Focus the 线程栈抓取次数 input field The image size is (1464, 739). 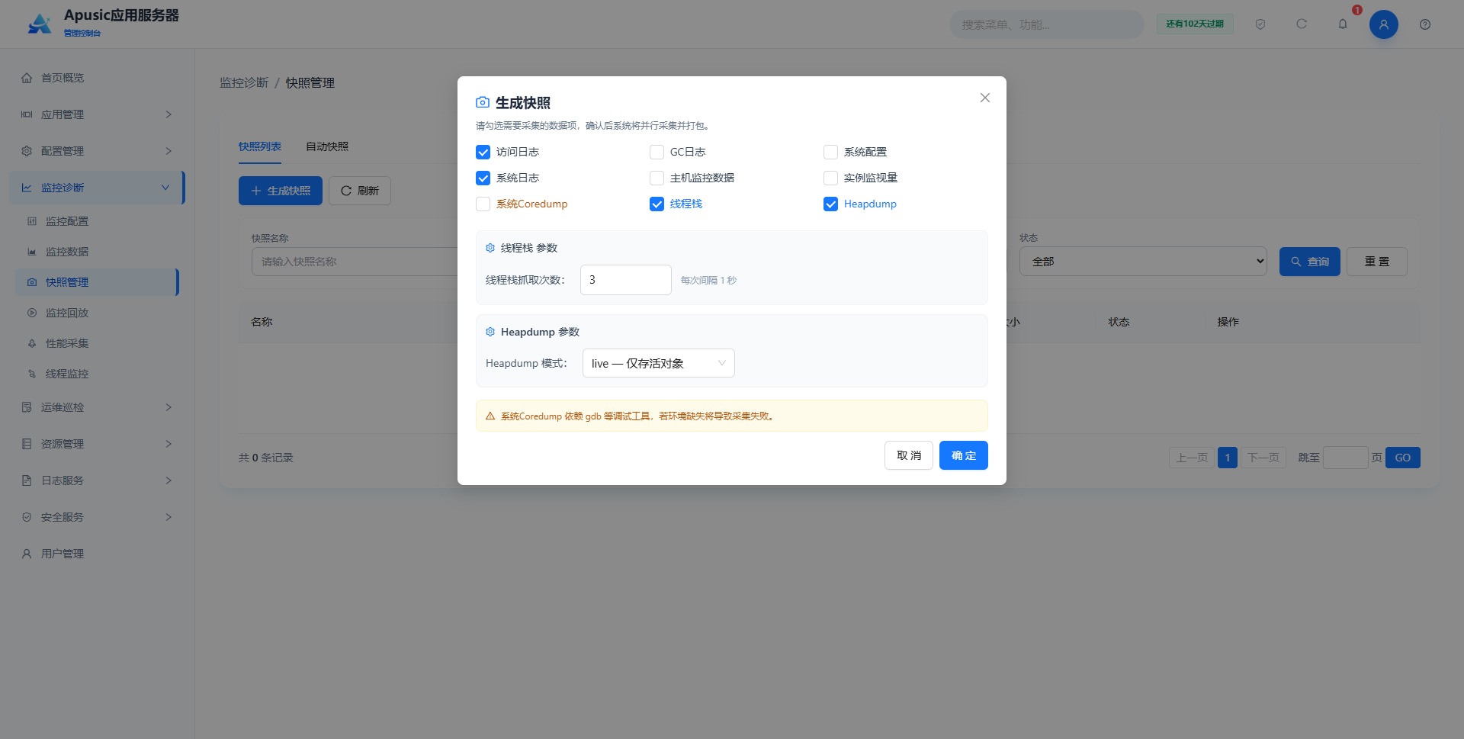coord(626,280)
